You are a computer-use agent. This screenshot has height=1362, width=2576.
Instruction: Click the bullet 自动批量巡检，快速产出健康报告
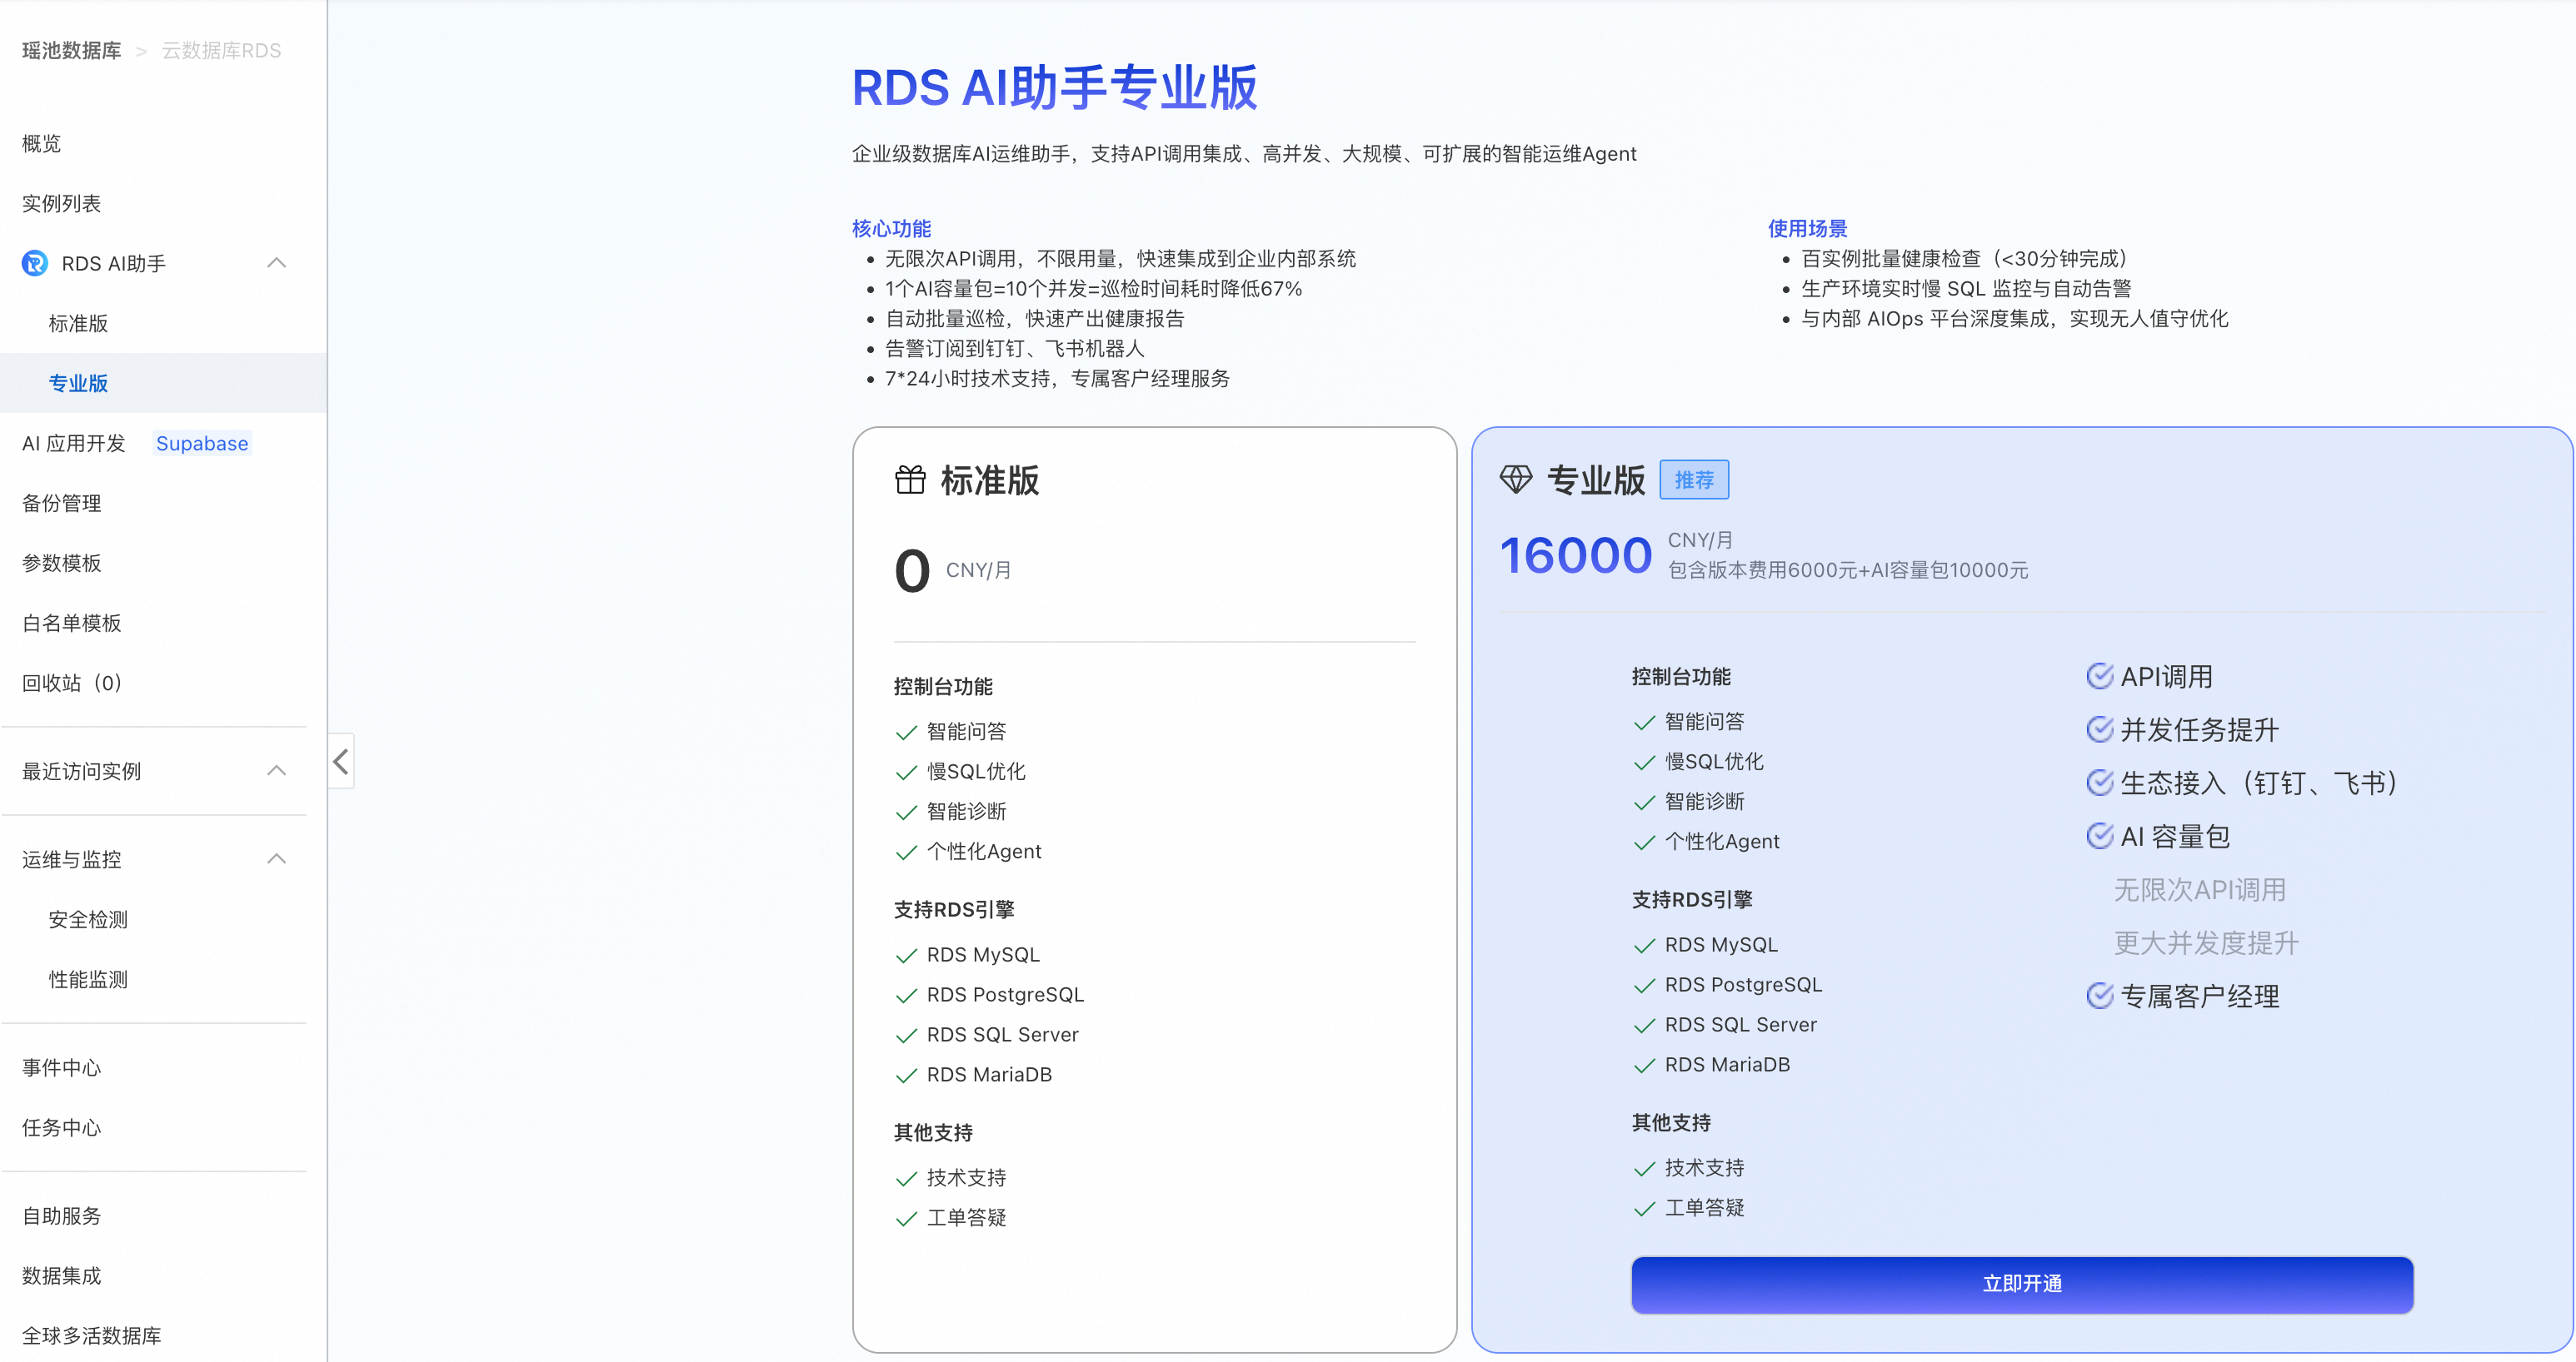(1035, 319)
